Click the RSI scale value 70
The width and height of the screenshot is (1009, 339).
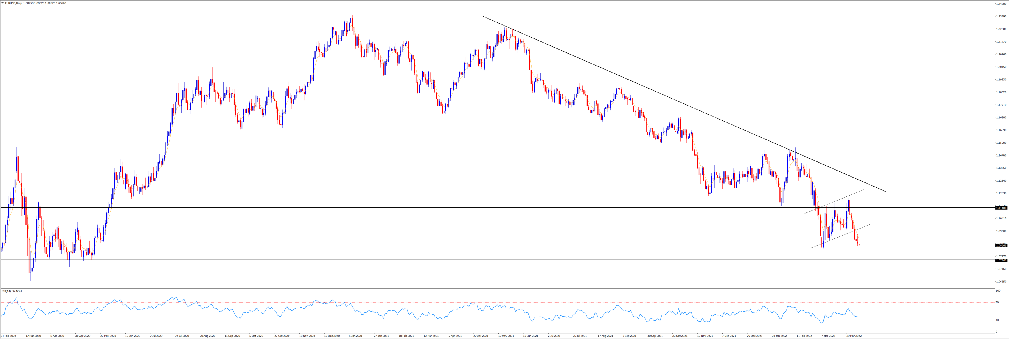point(997,303)
